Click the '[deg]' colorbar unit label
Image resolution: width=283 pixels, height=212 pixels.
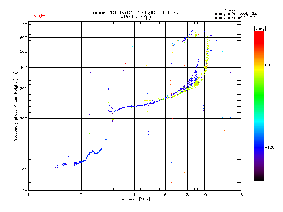click(260, 28)
